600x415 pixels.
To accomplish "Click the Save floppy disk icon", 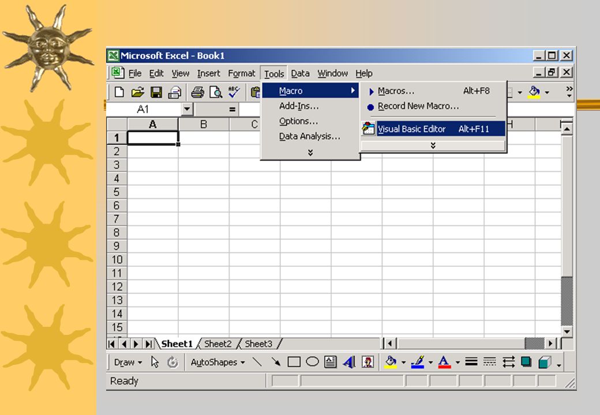I will coord(156,92).
